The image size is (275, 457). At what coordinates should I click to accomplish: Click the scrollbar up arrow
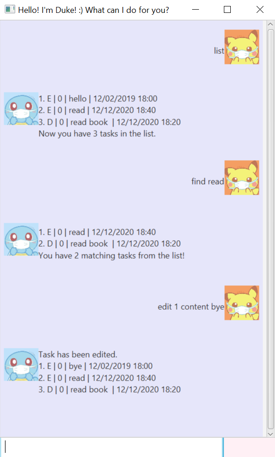click(270, 24)
